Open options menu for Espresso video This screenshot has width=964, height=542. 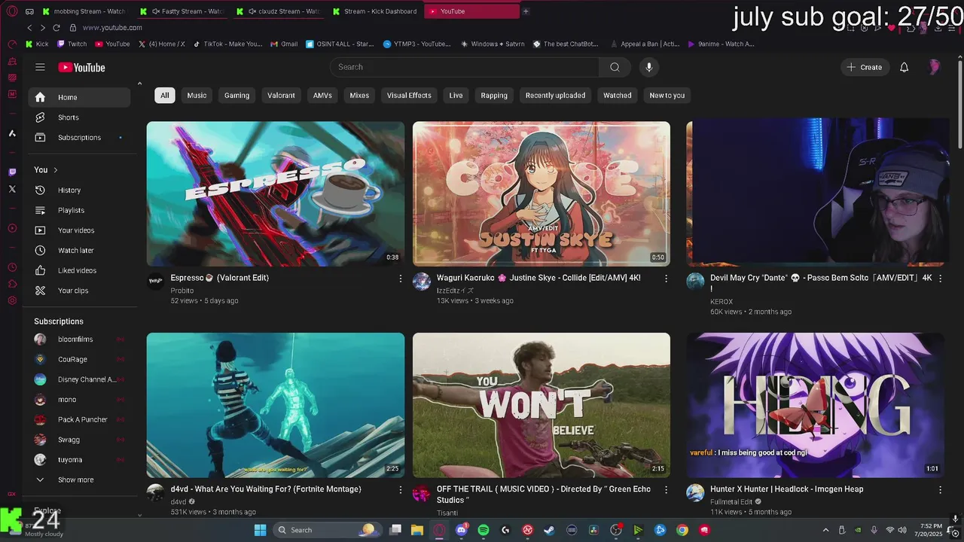(x=400, y=279)
